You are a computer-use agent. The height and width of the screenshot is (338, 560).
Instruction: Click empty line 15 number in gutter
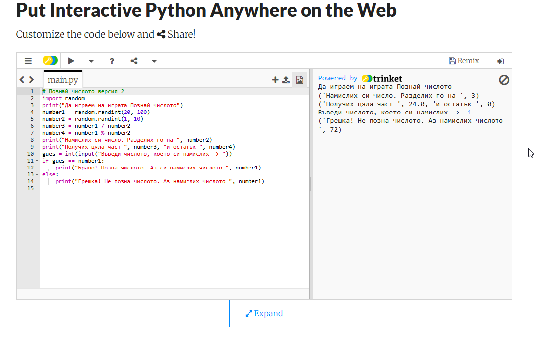(30, 188)
